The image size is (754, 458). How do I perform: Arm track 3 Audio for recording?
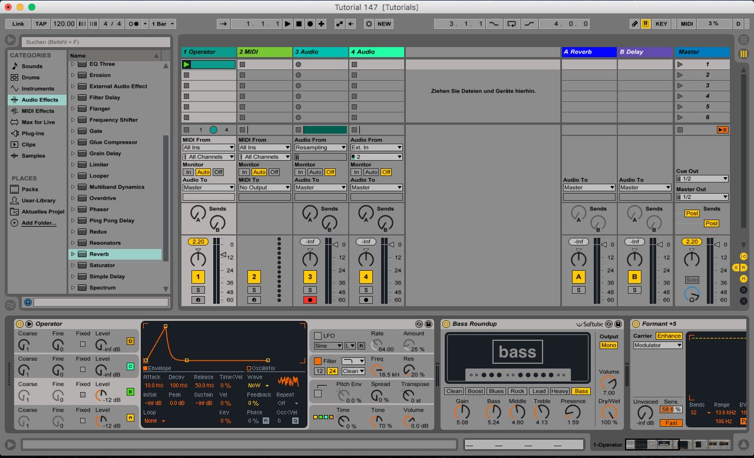point(310,300)
